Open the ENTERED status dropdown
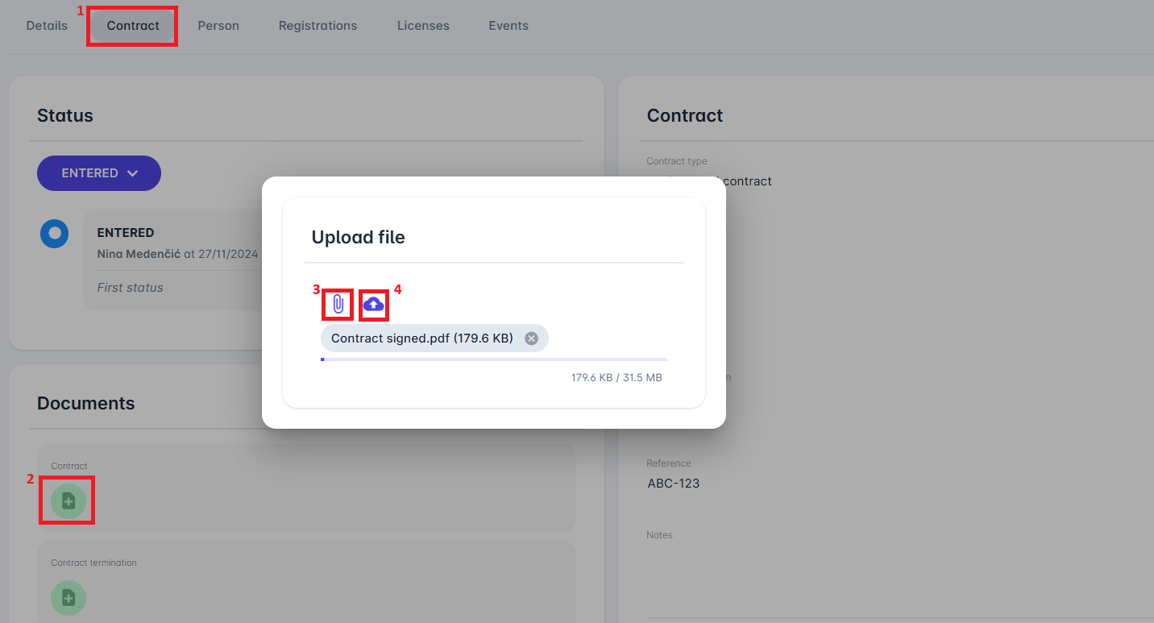This screenshot has height=623, width=1154. 99,173
